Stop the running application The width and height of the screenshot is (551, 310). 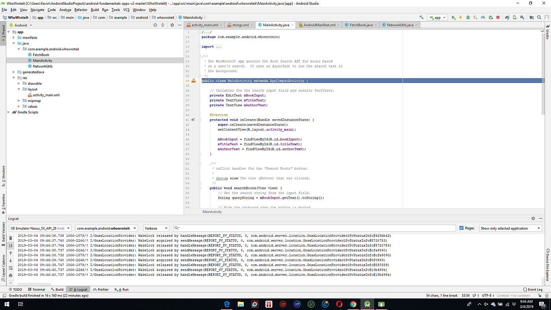click(498, 17)
